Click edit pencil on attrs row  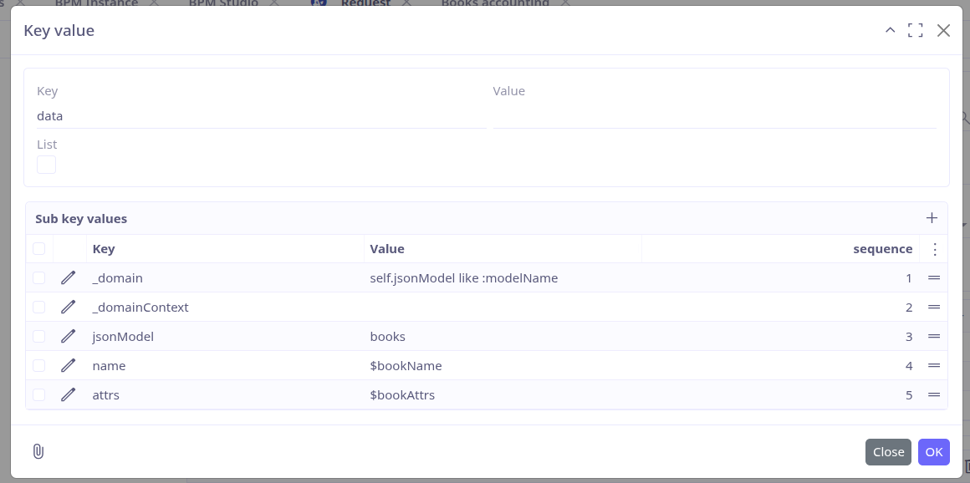pos(69,394)
